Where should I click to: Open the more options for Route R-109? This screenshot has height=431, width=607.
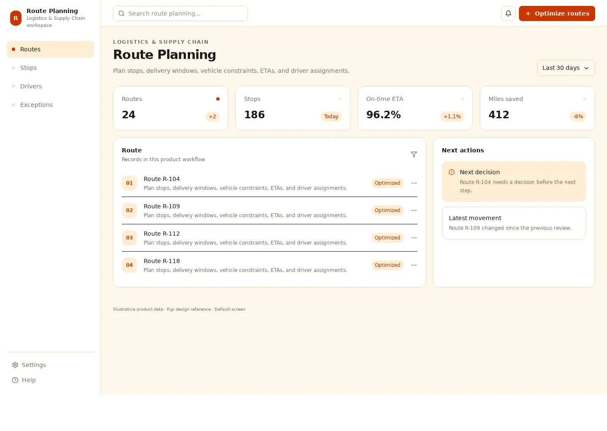click(414, 210)
